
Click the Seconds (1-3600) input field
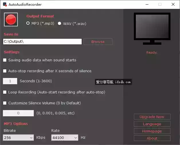(10, 81)
